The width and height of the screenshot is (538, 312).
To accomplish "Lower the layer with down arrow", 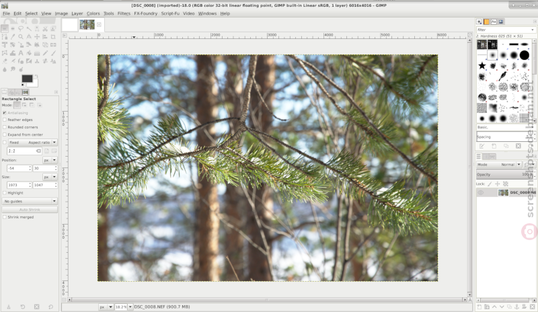I will coord(502,307).
